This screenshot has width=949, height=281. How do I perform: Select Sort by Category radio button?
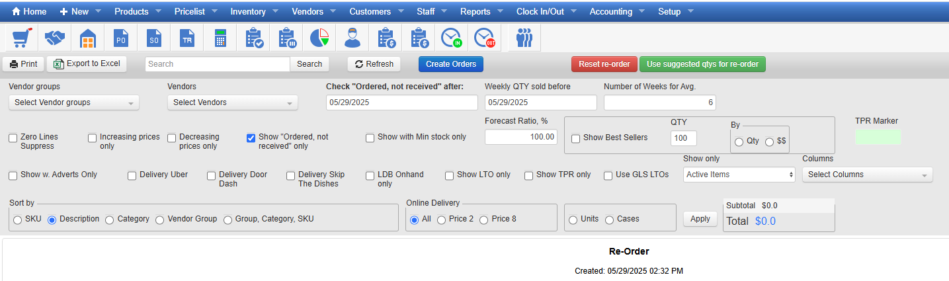pyautogui.click(x=110, y=220)
